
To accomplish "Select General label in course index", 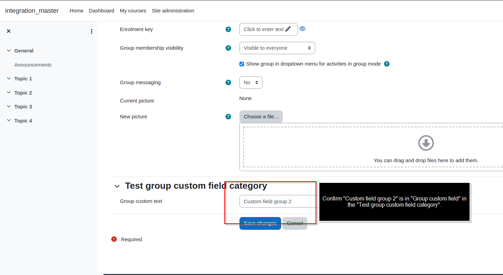I will point(24,51).
